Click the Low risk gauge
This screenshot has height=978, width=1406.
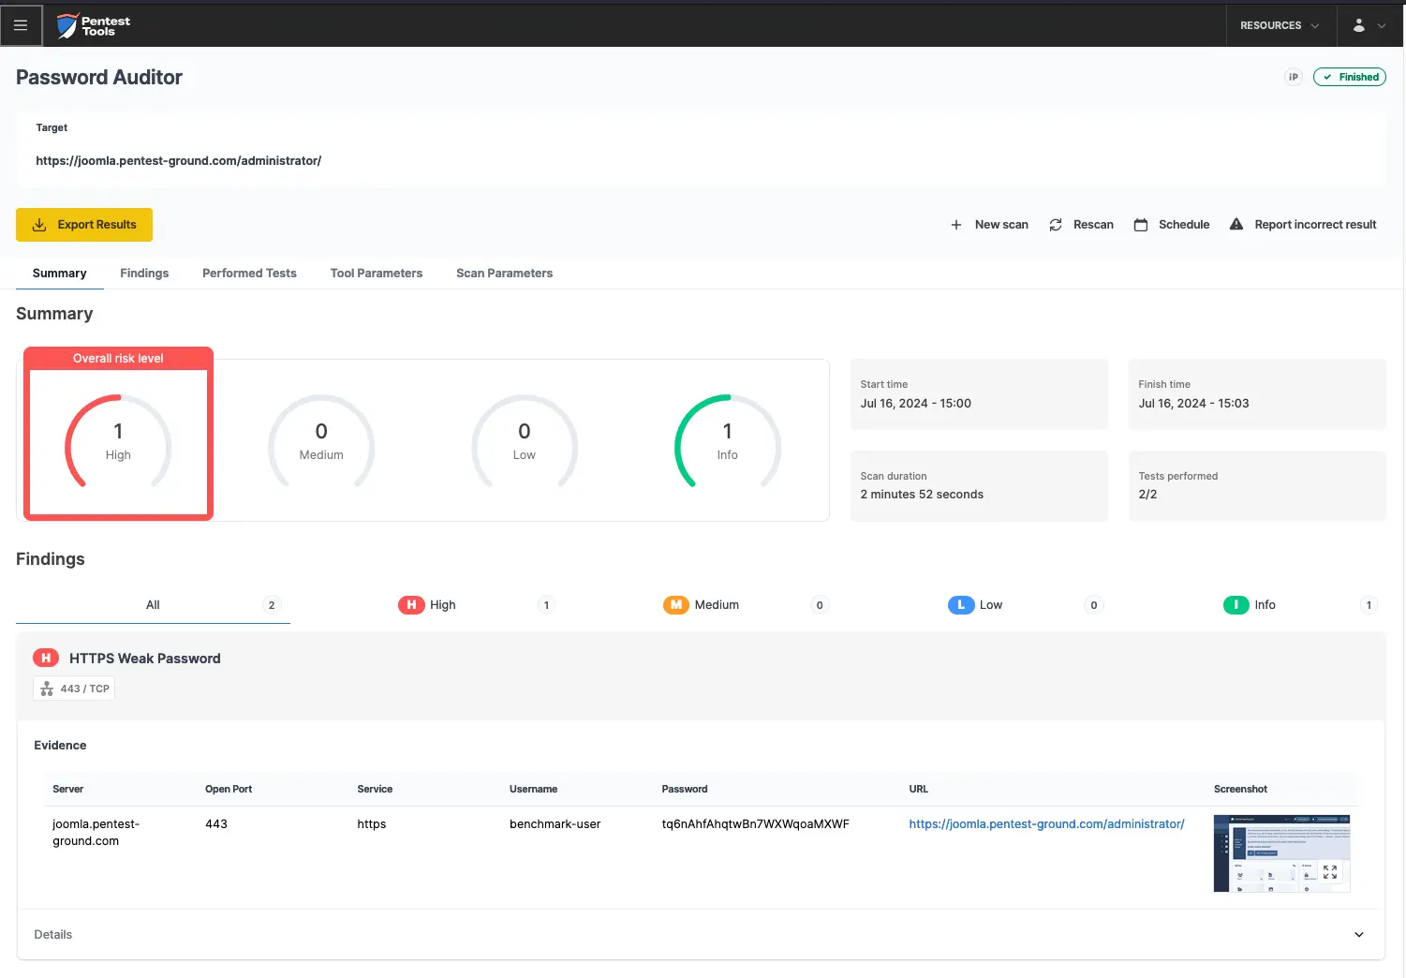click(525, 442)
